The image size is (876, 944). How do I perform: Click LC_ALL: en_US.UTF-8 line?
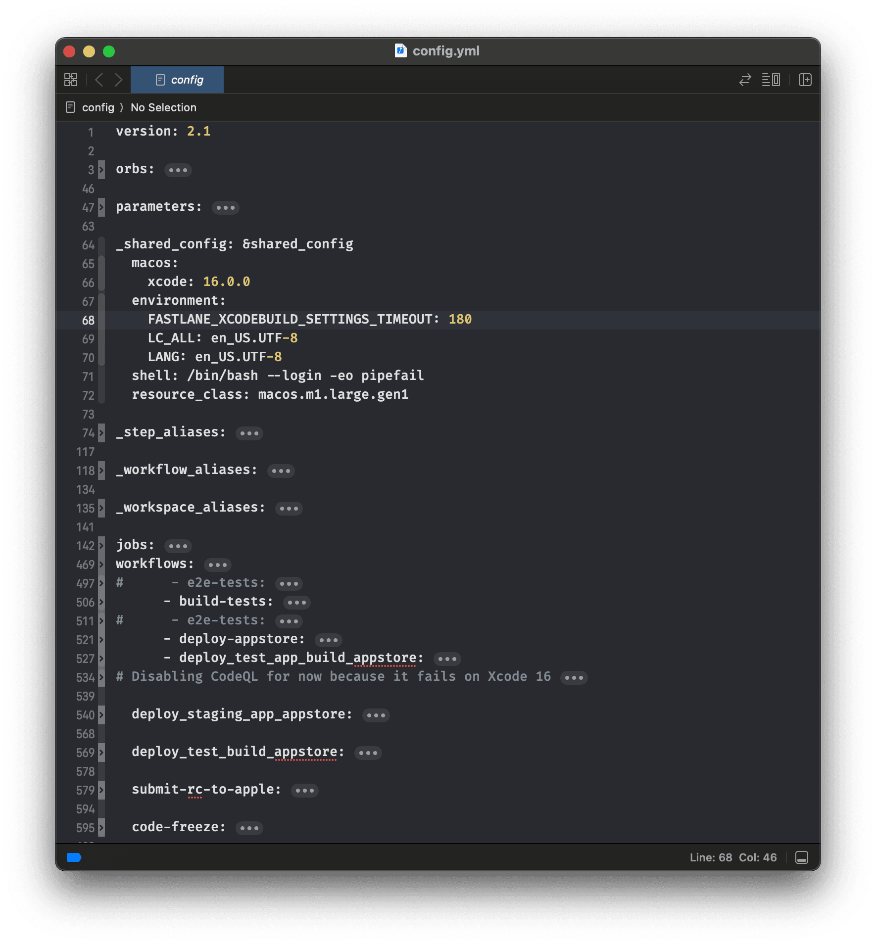tap(223, 338)
